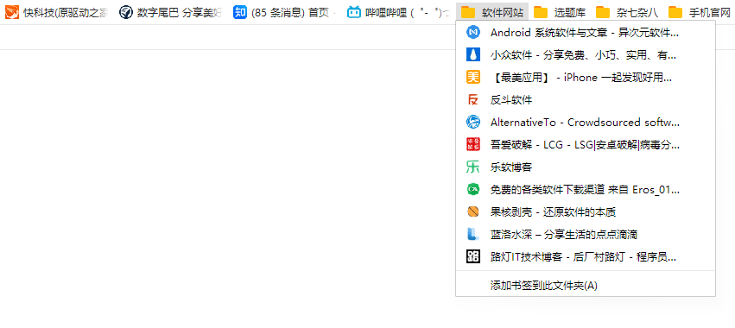735x328 pixels.
Task: Open 乐软博客 bookmark entry
Action: point(586,167)
